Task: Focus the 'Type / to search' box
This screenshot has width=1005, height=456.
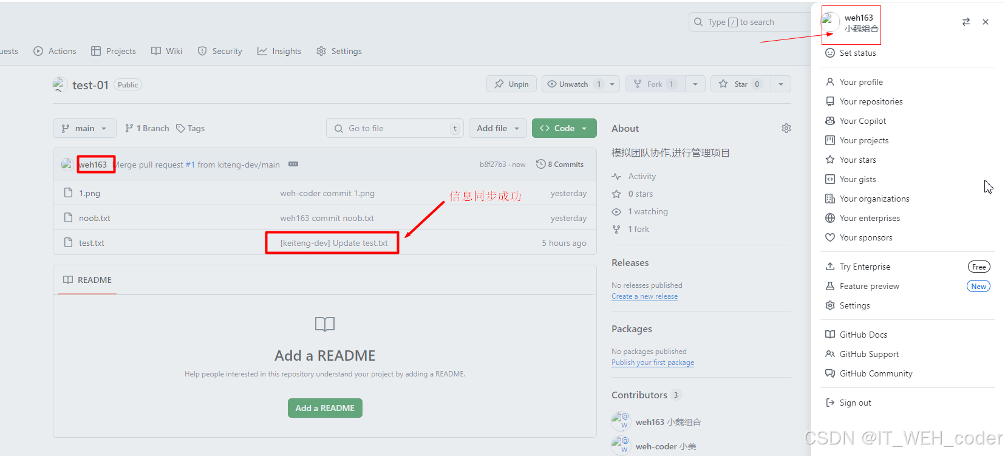Action: 749,22
